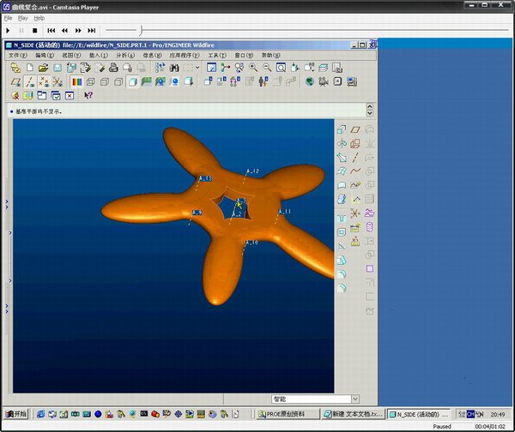Open the existing file folder icon

pos(43,68)
